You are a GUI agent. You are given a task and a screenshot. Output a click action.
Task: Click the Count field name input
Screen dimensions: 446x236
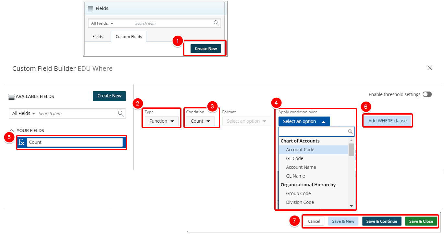tap(75, 142)
